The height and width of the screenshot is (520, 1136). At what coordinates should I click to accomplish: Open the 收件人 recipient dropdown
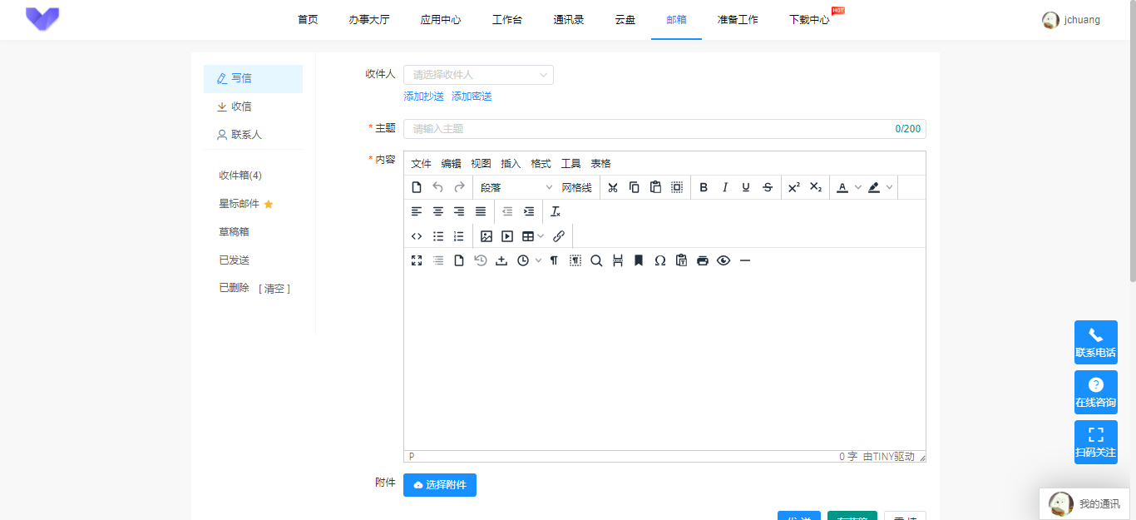pyautogui.click(x=478, y=75)
